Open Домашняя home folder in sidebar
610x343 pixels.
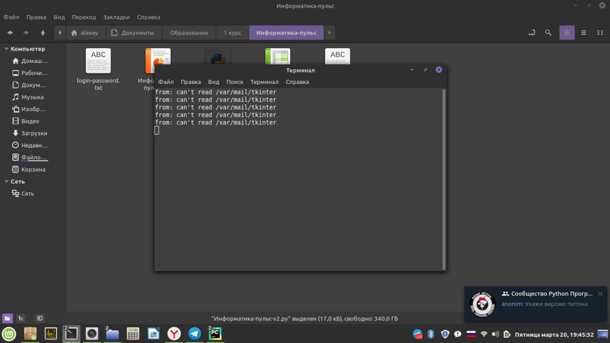30,61
